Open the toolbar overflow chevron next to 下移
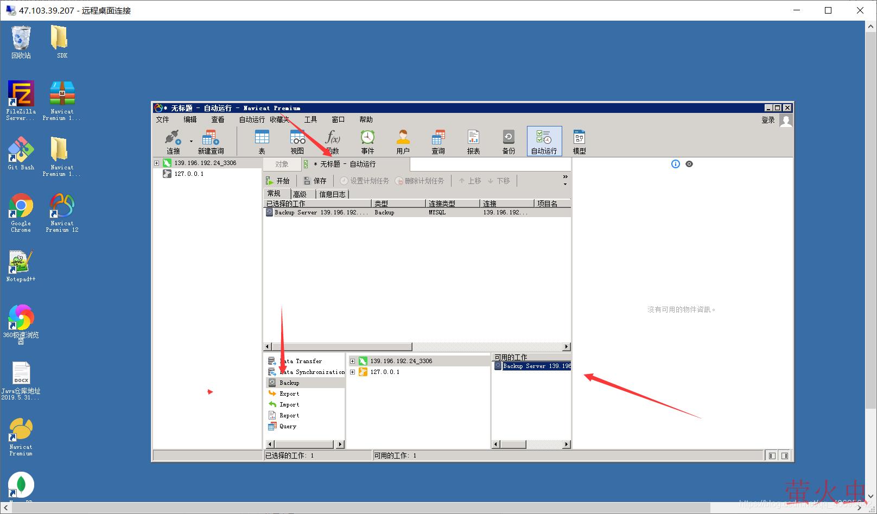This screenshot has width=877, height=514. pyautogui.click(x=565, y=180)
